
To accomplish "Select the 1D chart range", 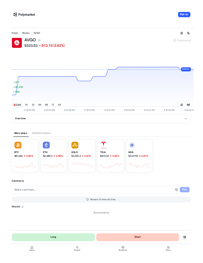I will tap(33, 105).
